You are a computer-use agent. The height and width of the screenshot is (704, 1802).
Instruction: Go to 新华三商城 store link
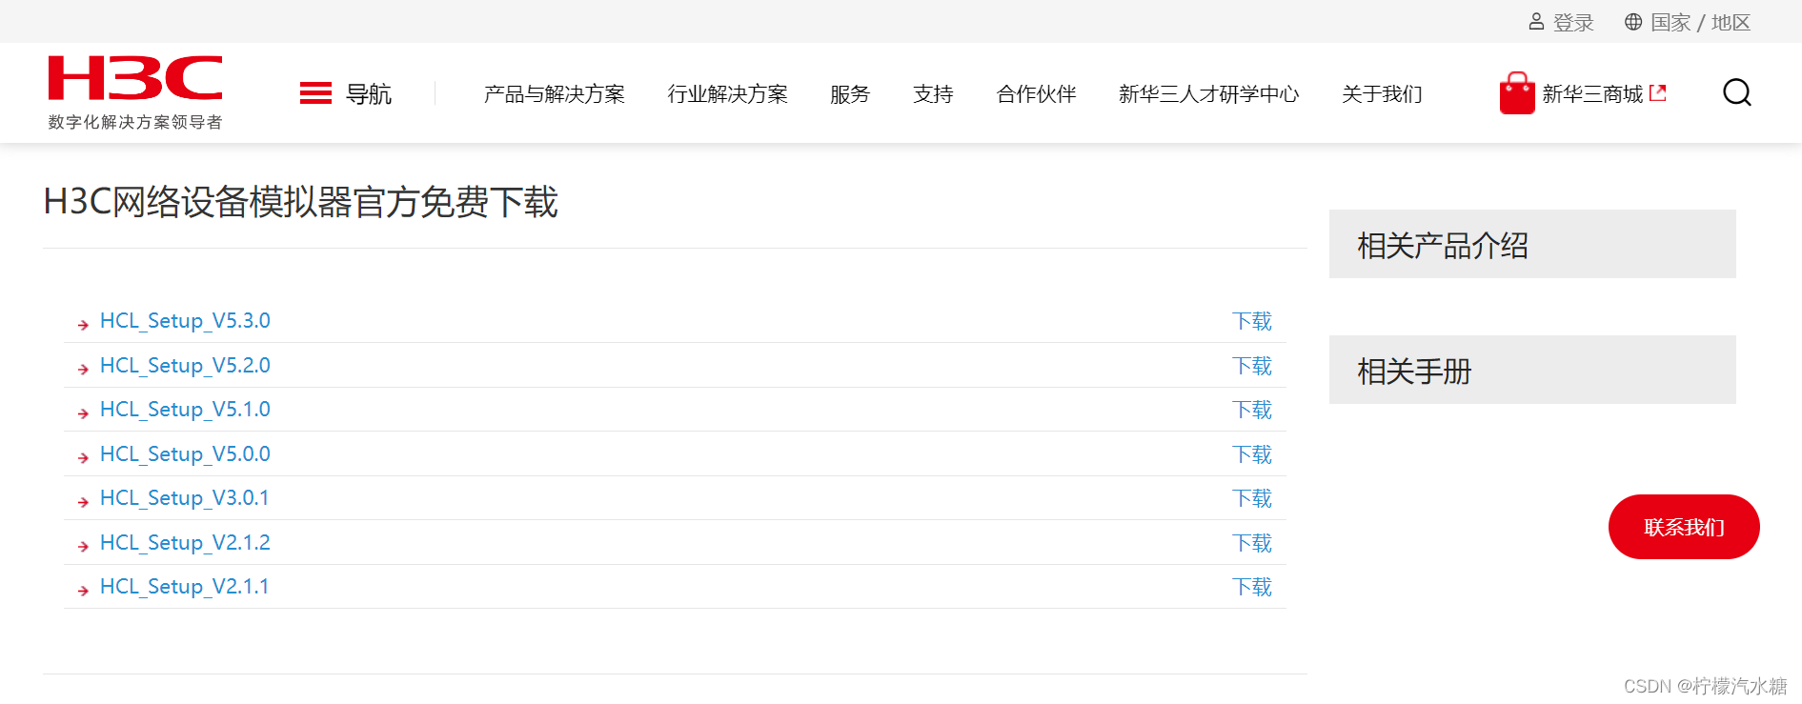1593,93
